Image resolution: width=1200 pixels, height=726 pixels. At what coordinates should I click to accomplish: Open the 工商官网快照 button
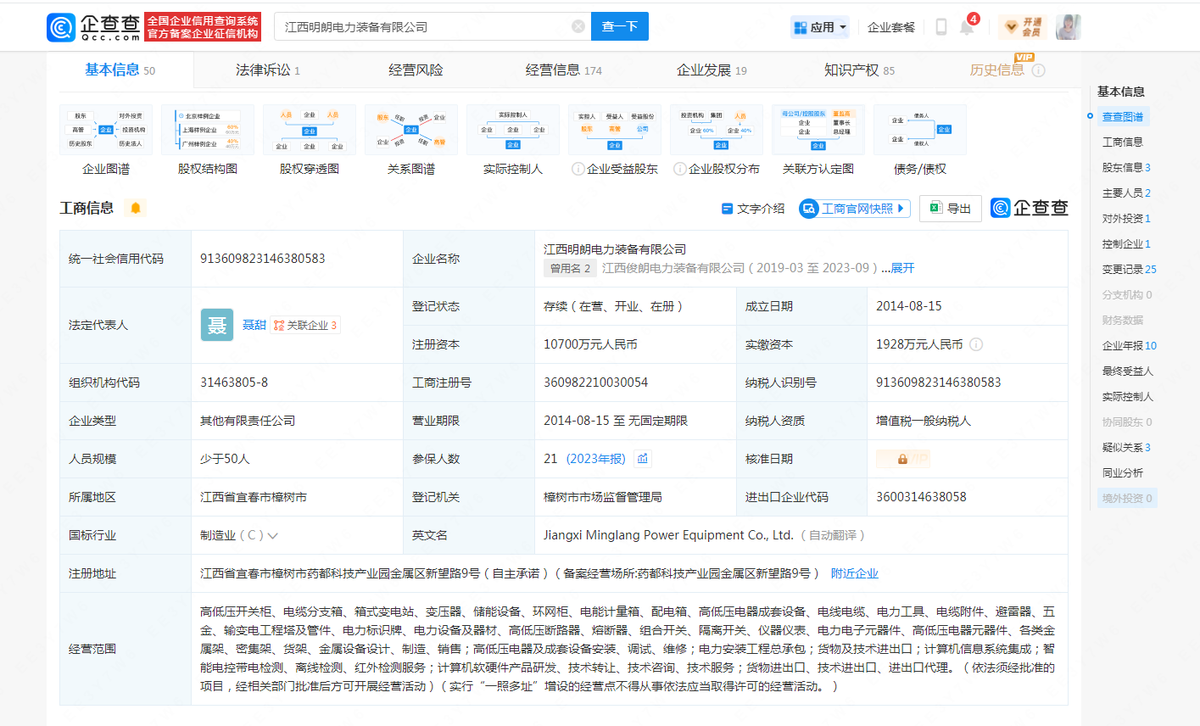click(x=854, y=209)
